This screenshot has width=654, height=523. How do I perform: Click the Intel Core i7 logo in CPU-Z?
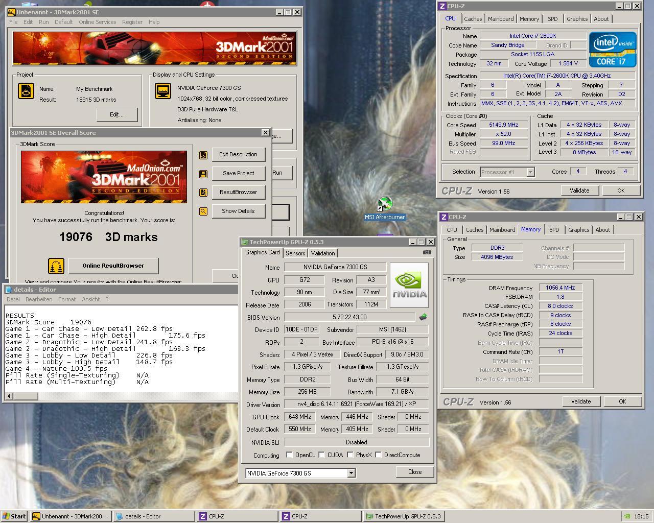(613, 50)
